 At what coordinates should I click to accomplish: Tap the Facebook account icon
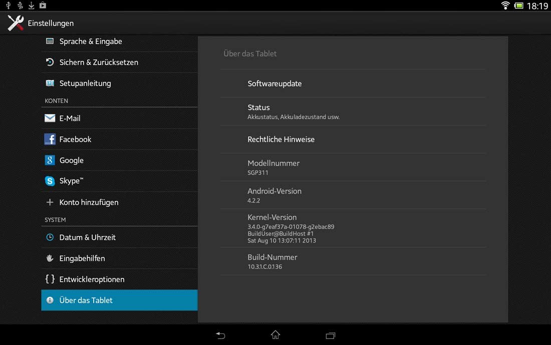click(x=50, y=139)
